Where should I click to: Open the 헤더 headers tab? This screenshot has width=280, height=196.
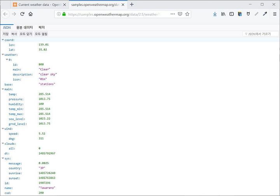point(42,28)
